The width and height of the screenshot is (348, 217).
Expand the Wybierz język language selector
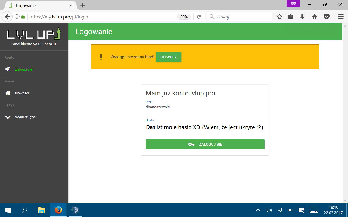point(26,117)
